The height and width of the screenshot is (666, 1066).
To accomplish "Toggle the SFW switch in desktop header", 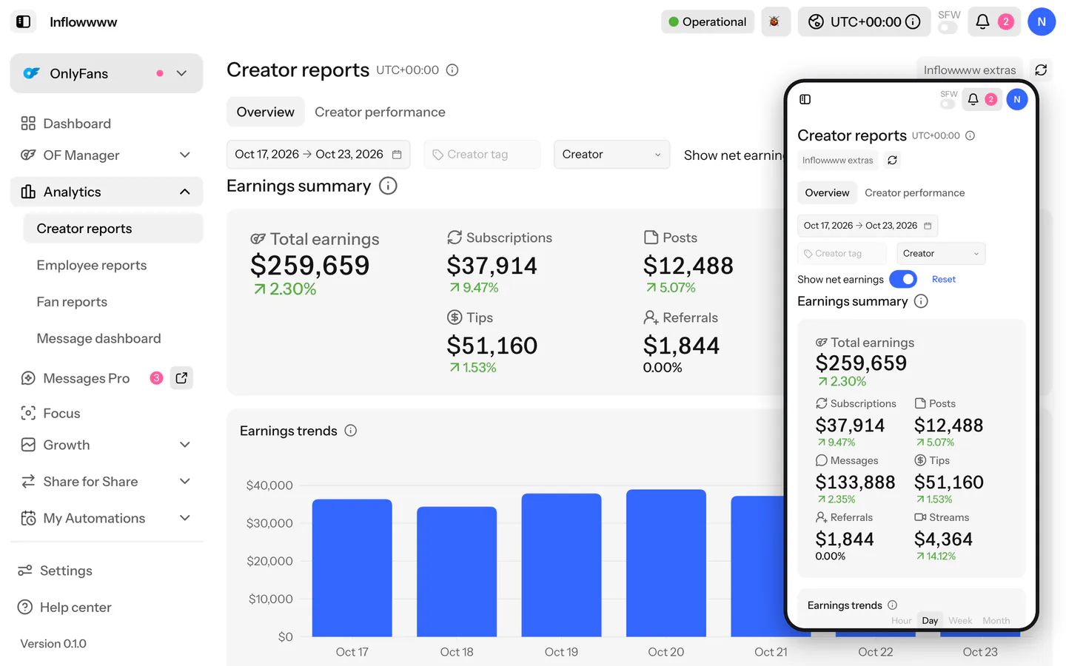I will (948, 28).
